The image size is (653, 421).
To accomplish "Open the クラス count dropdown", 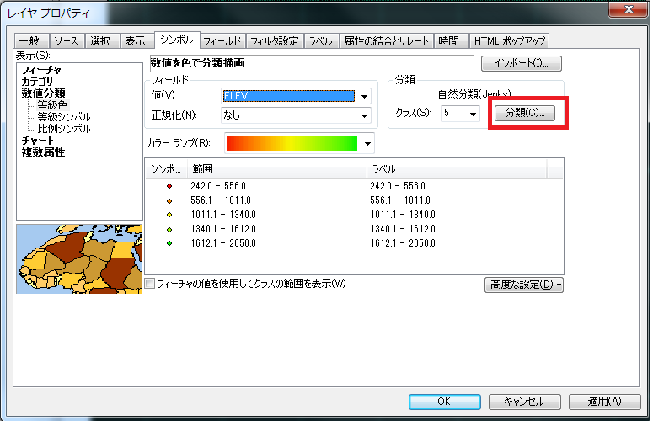I will (x=460, y=113).
